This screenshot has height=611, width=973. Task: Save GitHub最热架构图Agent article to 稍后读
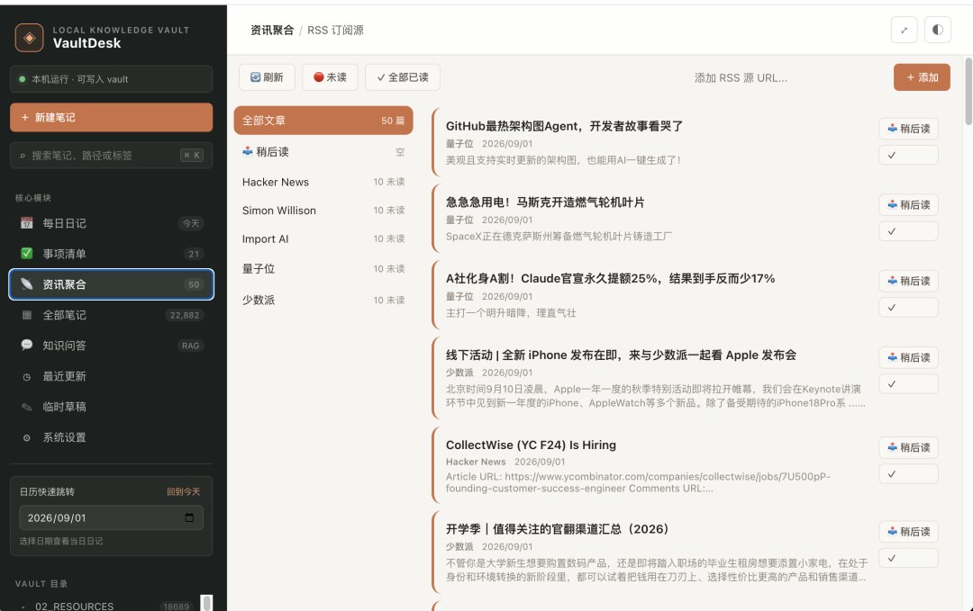[x=908, y=129]
